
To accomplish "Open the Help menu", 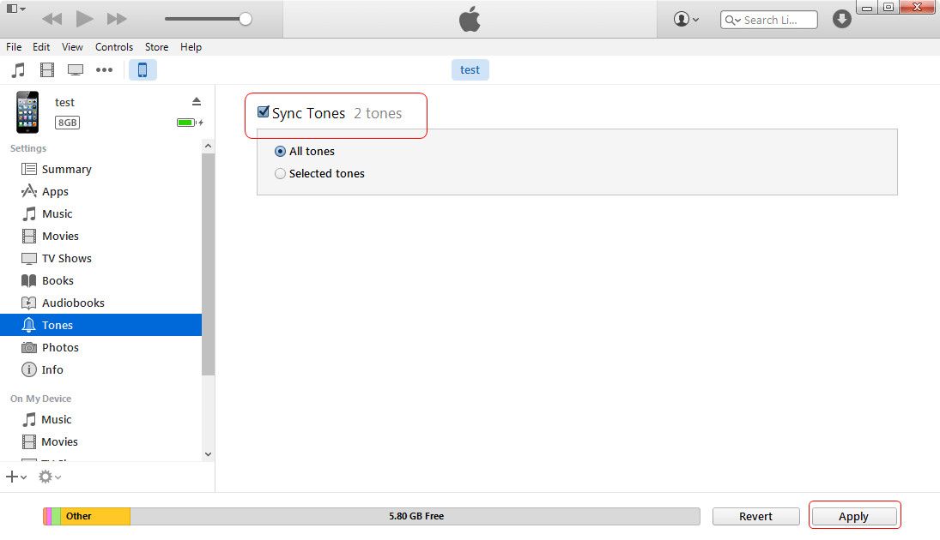I will [x=191, y=46].
